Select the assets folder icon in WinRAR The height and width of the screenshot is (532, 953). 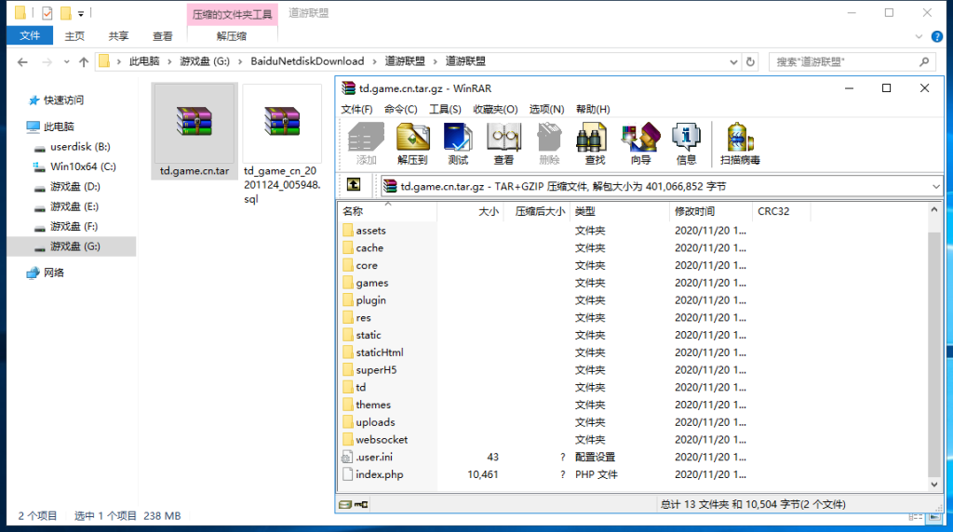coord(348,230)
